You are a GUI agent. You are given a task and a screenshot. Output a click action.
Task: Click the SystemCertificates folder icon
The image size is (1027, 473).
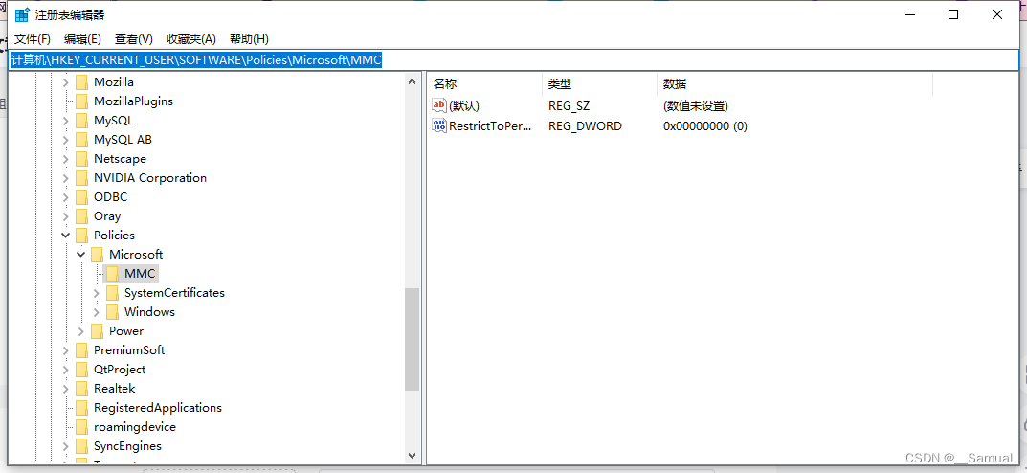pos(112,293)
